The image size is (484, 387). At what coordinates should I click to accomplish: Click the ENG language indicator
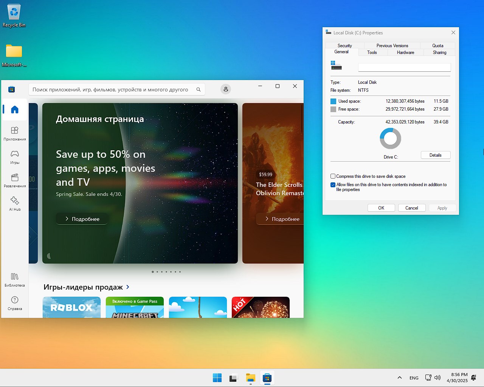pos(414,378)
